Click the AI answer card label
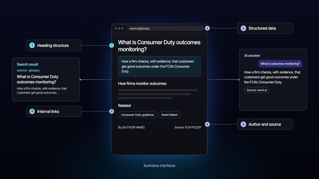Screen dimensions: 319x179 pos(252,56)
